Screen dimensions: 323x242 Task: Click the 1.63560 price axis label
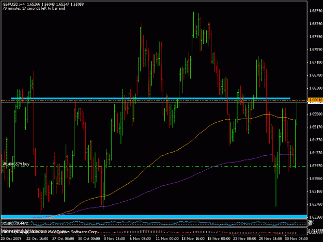tap(316, 179)
